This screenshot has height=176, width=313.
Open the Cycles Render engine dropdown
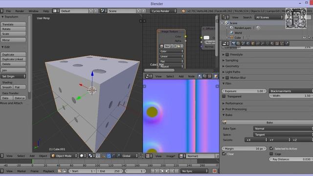coord(163,11)
